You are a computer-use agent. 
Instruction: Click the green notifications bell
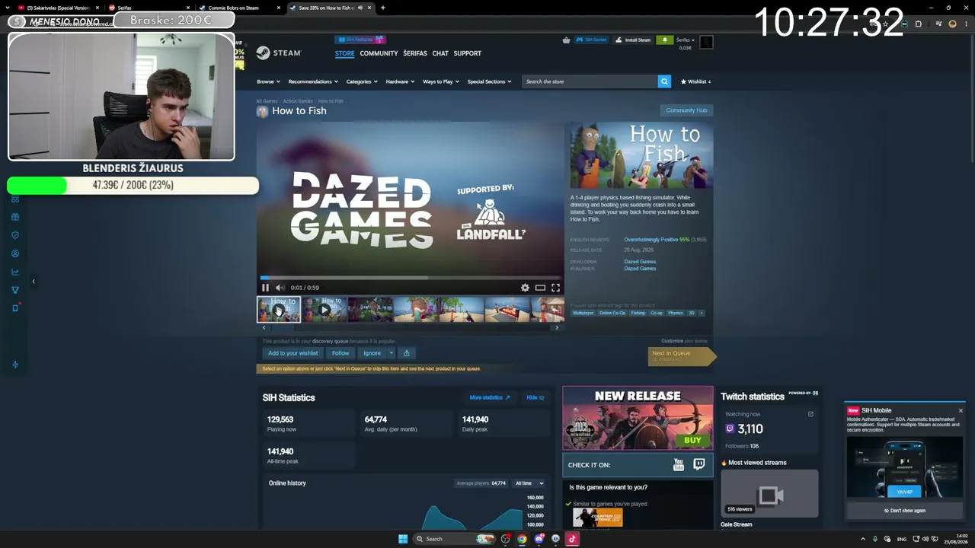[x=664, y=40]
